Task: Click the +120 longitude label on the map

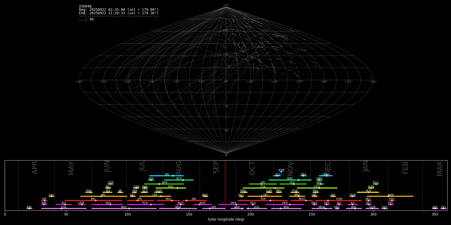Action: [127, 81]
